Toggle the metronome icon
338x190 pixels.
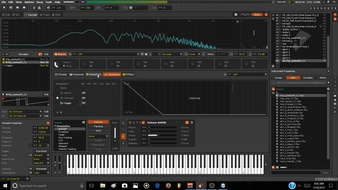pos(39,7)
